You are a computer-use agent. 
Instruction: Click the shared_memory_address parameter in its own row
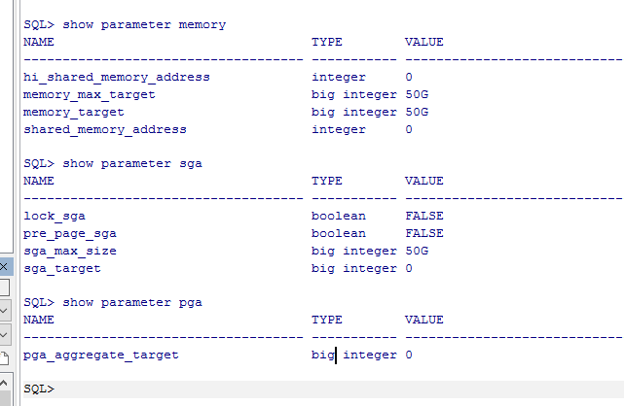105,129
